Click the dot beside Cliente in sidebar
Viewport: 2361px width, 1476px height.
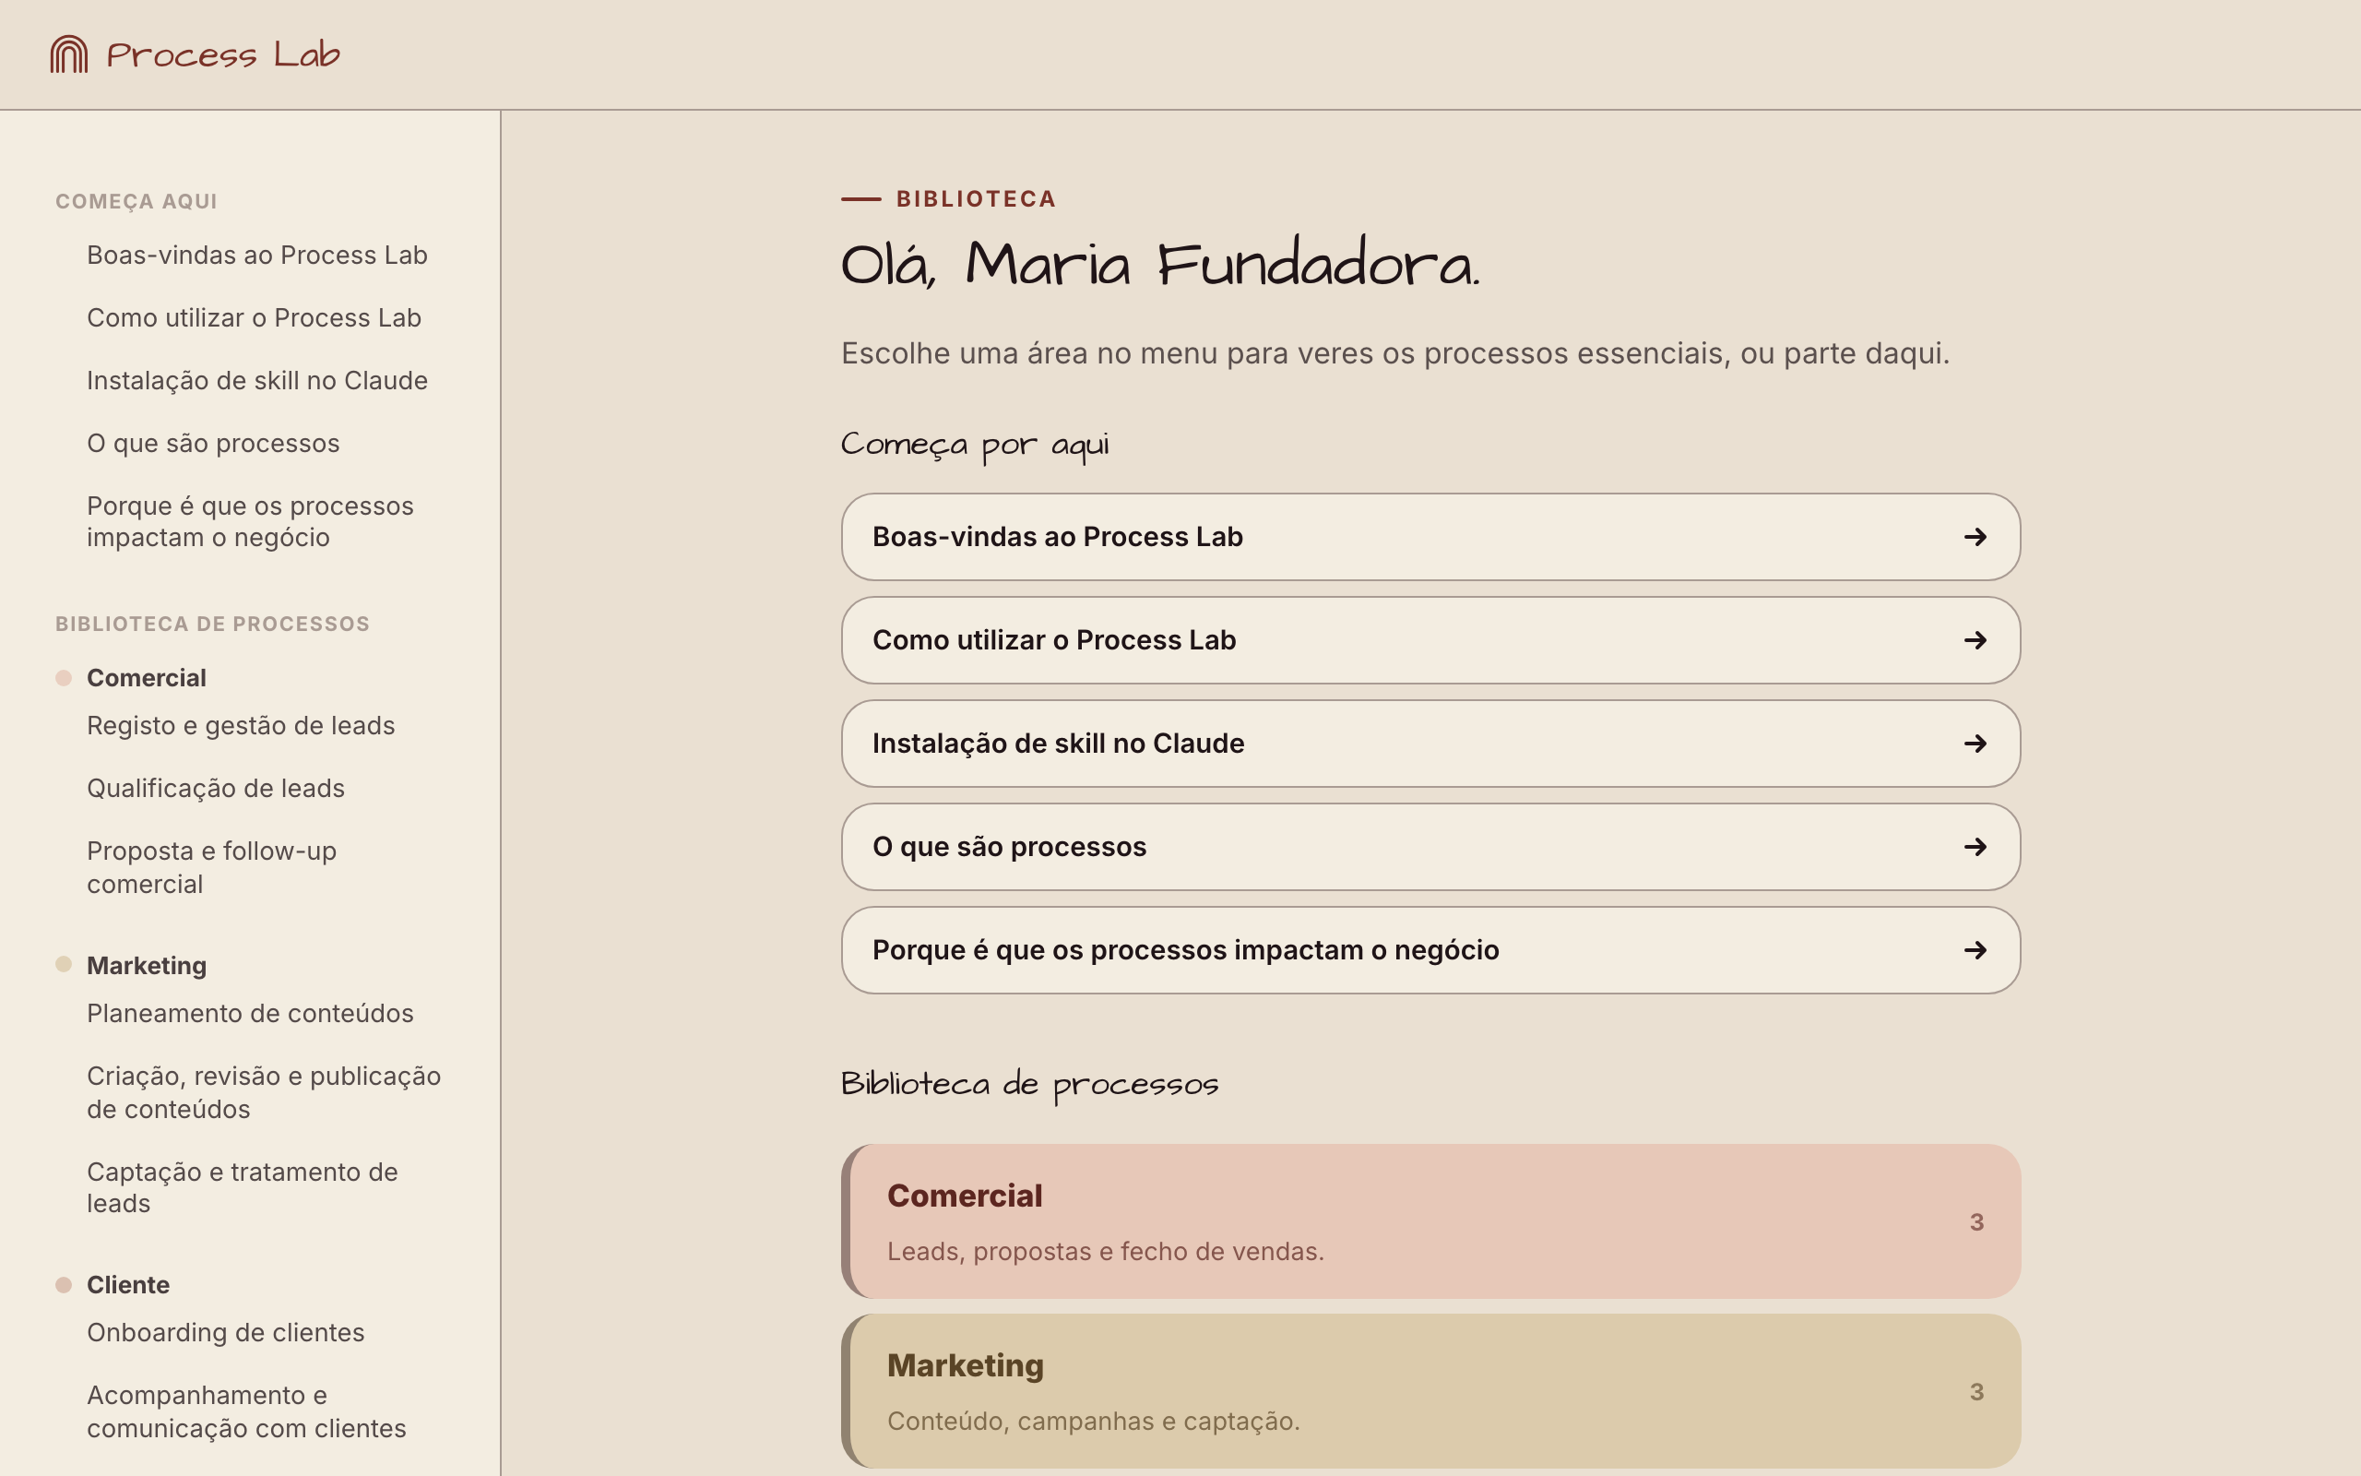click(x=64, y=1285)
